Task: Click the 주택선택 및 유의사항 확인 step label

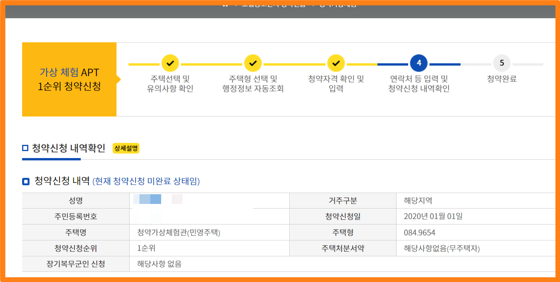Action: click(x=170, y=84)
